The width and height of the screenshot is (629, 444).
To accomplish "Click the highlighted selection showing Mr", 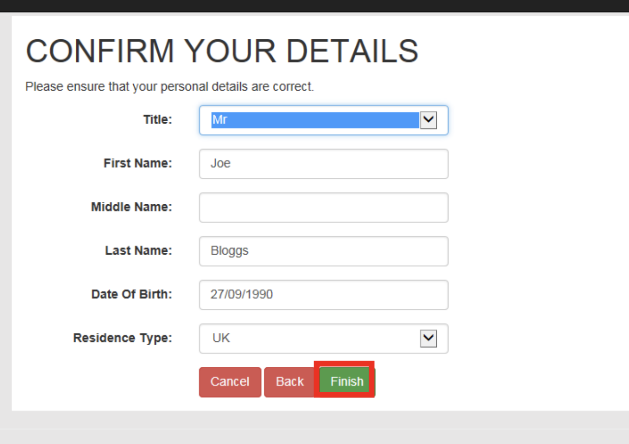I will 316,120.
